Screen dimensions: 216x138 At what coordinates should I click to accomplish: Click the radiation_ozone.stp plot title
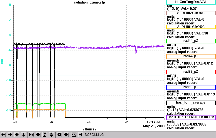tap(89, 2)
